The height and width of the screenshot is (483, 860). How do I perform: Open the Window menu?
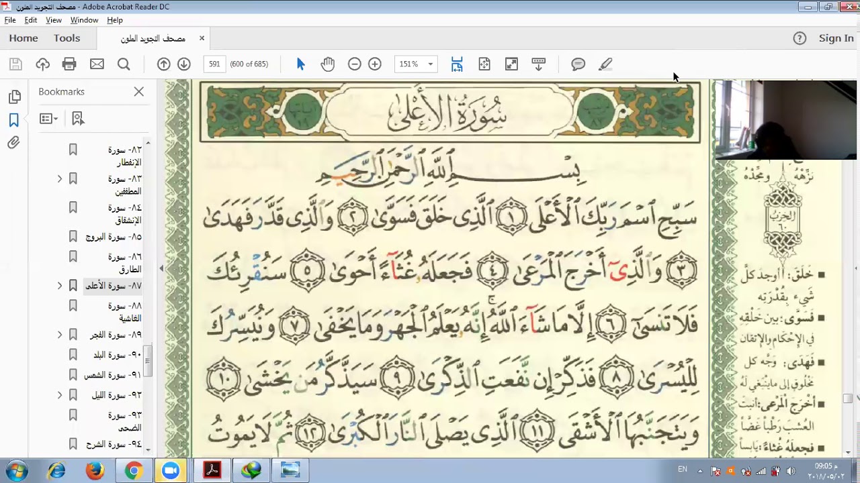(x=84, y=20)
